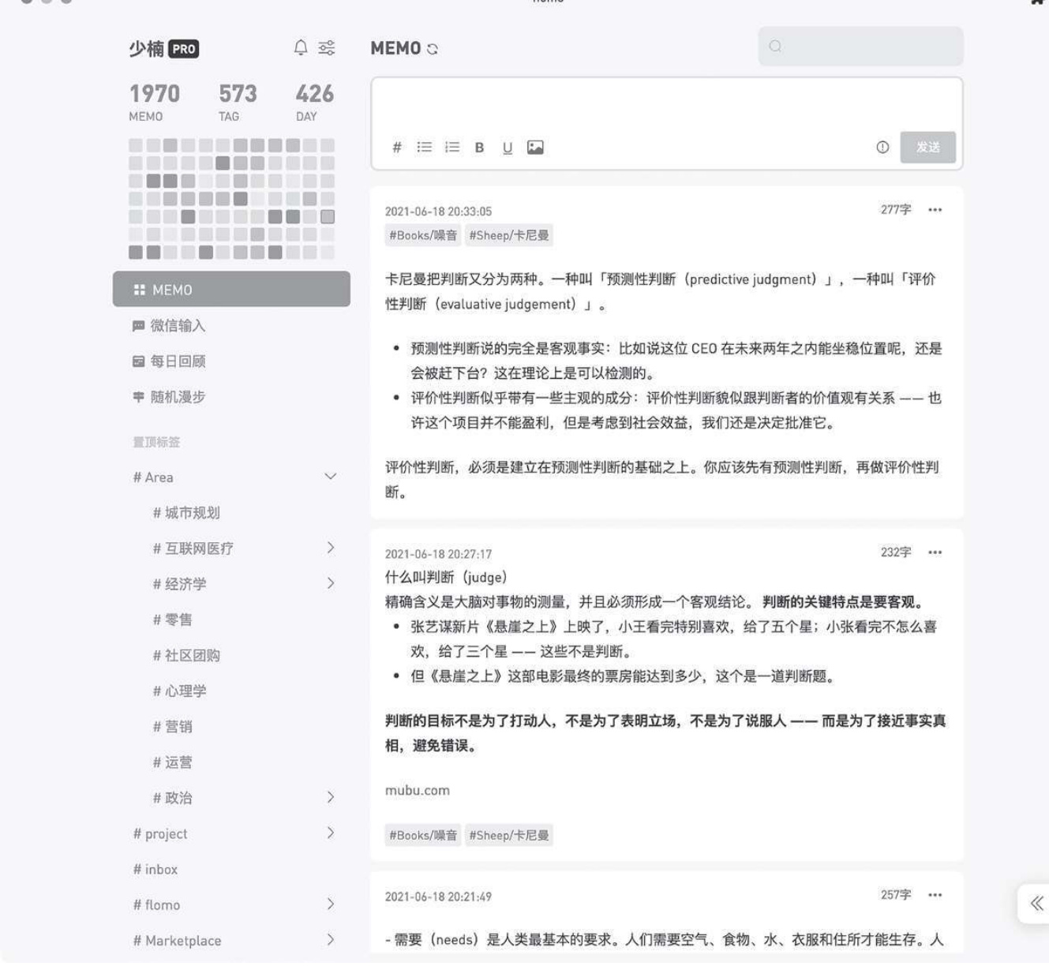
Task: Click the memo search field
Action: pyautogui.click(x=860, y=47)
